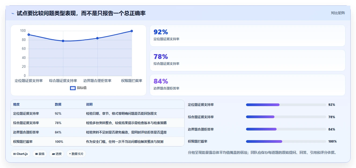Click the 对比矩阵 label in the header

coord(338,13)
